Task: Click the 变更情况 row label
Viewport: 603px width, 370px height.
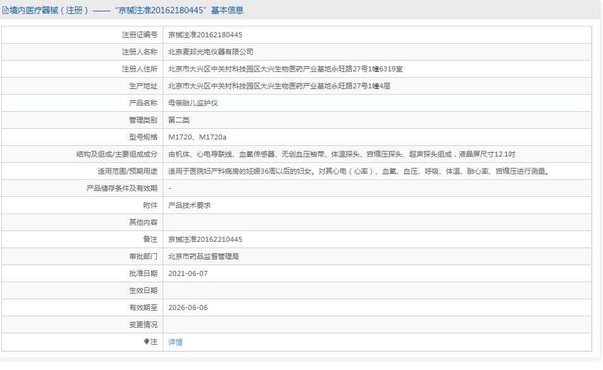Action: point(143,325)
